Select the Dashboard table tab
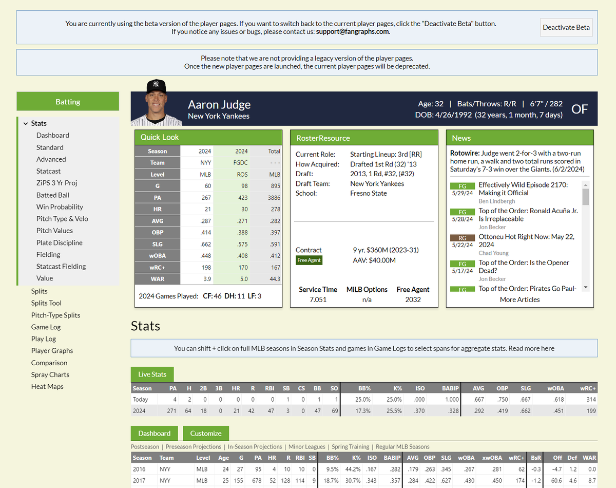The image size is (616, 488). [154, 433]
